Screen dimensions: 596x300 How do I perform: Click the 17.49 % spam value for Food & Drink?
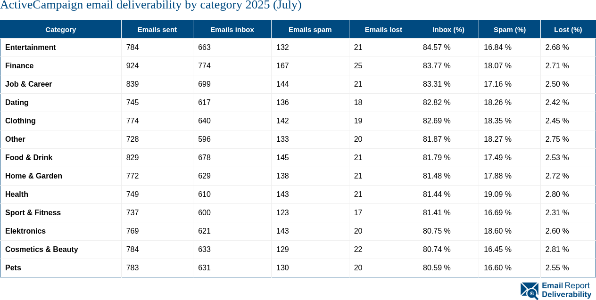[x=497, y=158]
